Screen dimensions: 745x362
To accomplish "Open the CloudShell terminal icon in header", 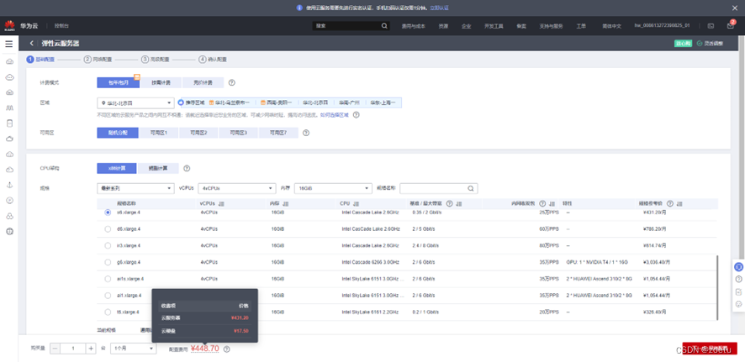I will [711, 26].
